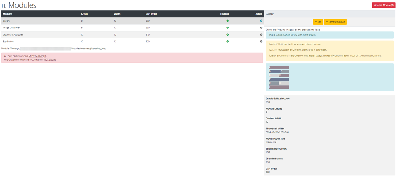The width and height of the screenshot is (397, 178).
Task: Click the Remove Module button
Action: pyautogui.click(x=335, y=22)
